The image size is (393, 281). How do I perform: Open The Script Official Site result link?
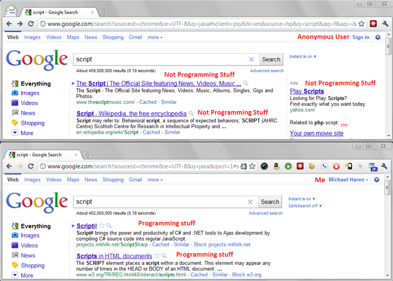159,83
